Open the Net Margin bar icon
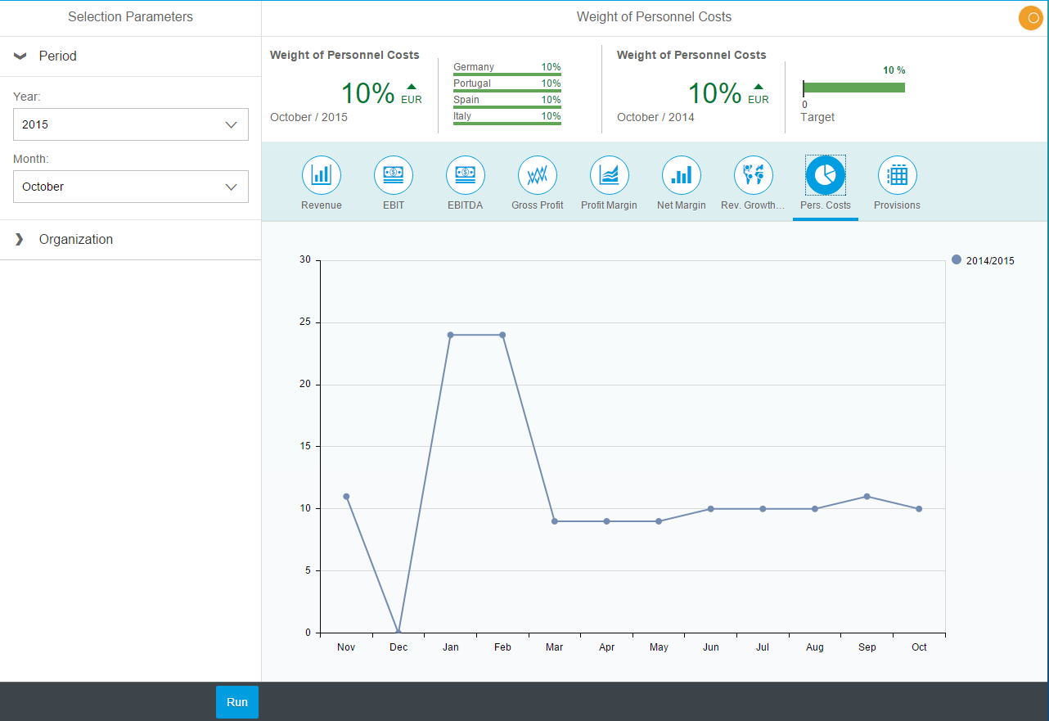Viewport: 1049px width, 721px height. coord(682,174)
